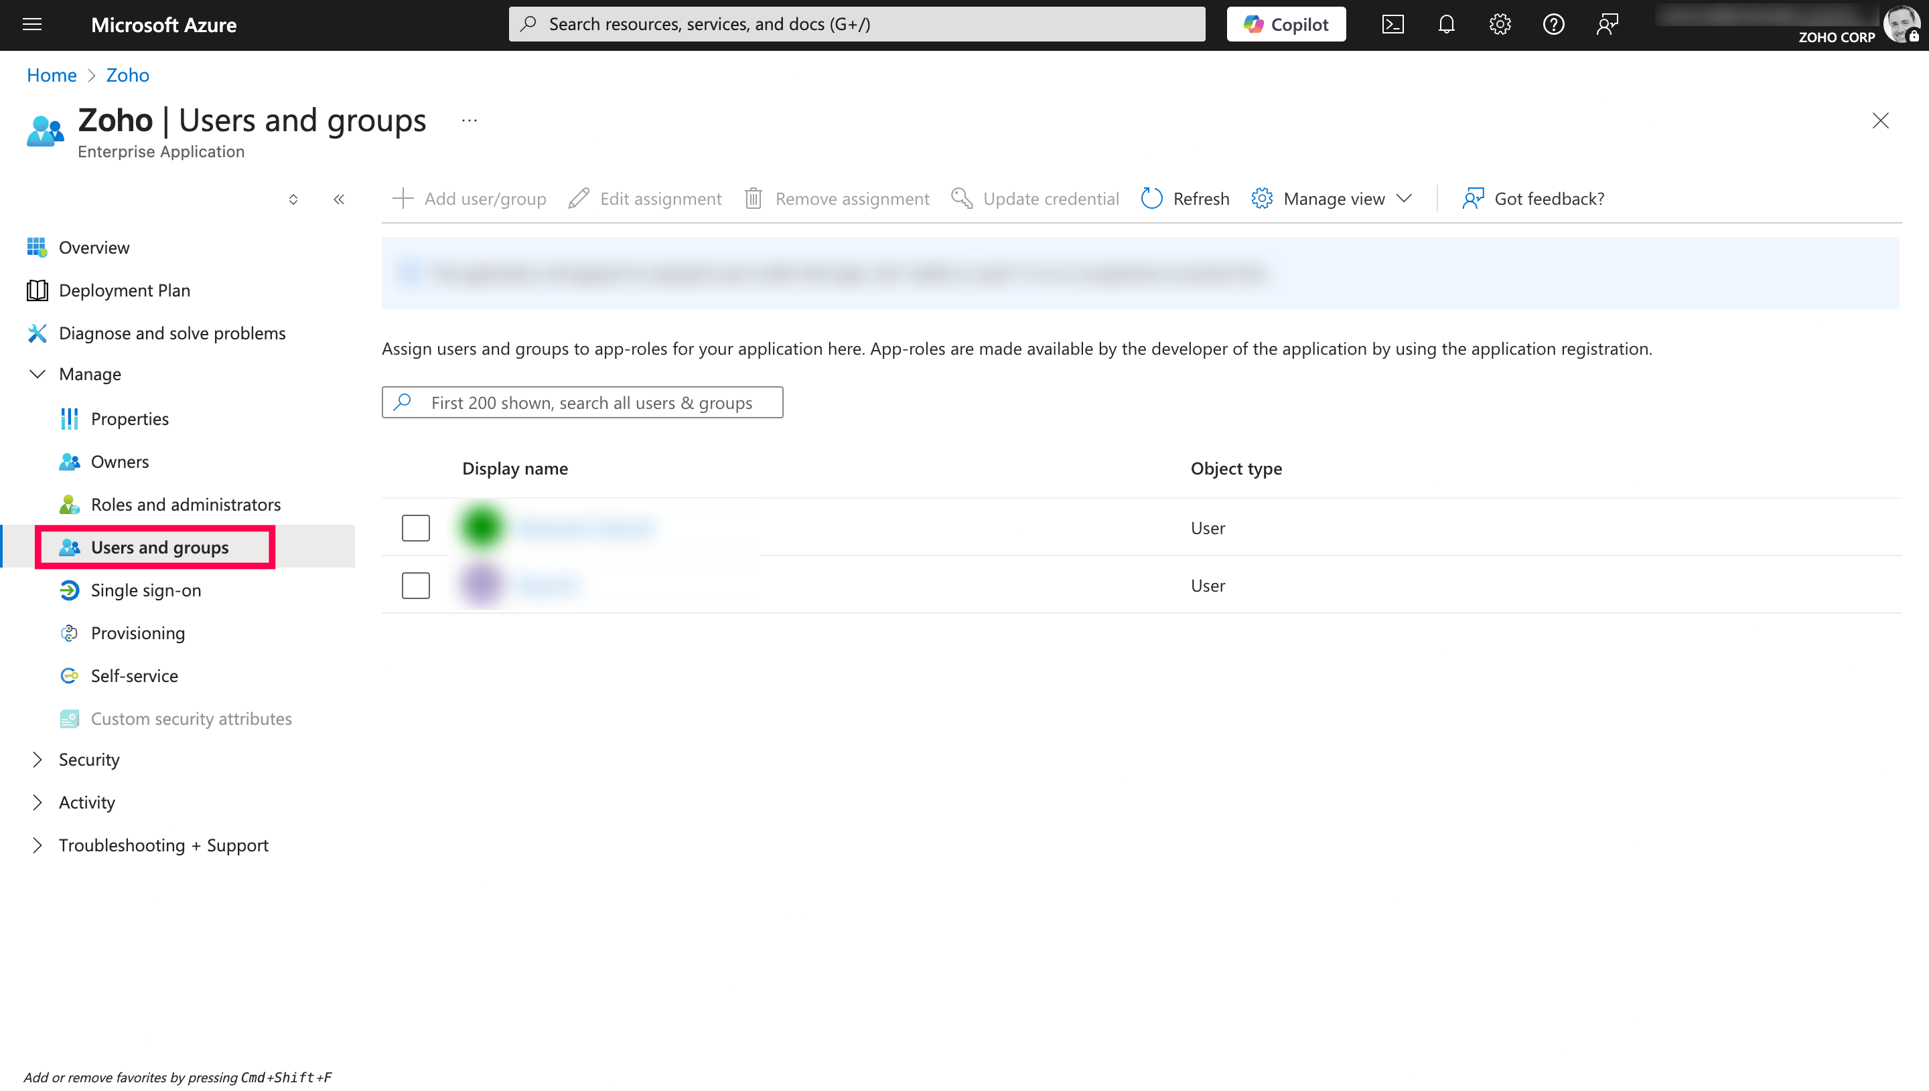Image resolution: width=1929 pixels, height=1091 pixels.
Task: Collapse the Manage section
Action: pos(38,374)
